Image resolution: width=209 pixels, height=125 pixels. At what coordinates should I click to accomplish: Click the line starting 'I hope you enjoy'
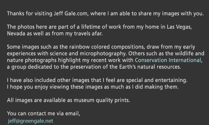[x=93, y=87]
